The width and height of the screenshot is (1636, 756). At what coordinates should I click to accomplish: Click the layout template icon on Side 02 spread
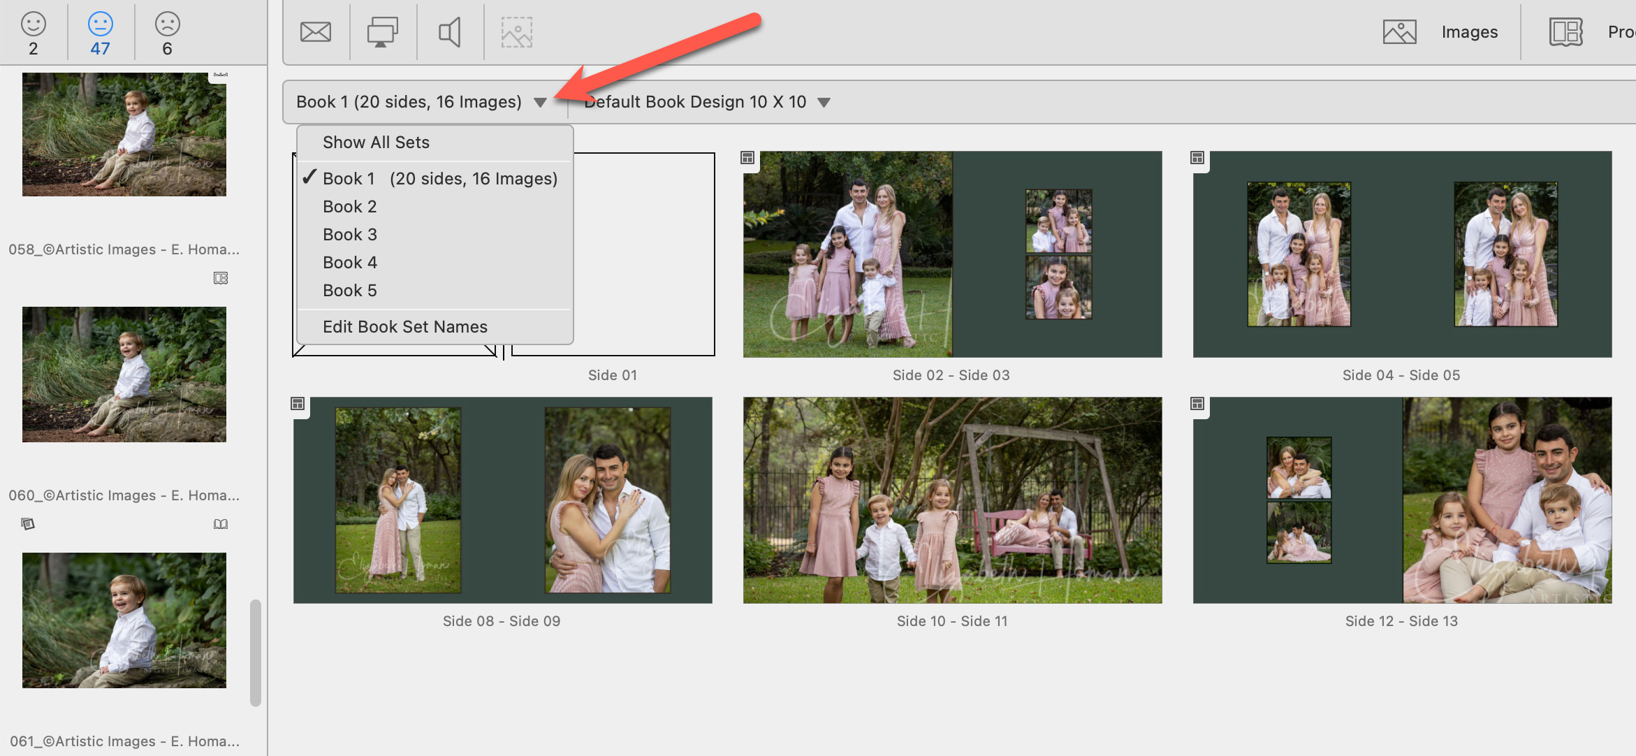[747, 158]
